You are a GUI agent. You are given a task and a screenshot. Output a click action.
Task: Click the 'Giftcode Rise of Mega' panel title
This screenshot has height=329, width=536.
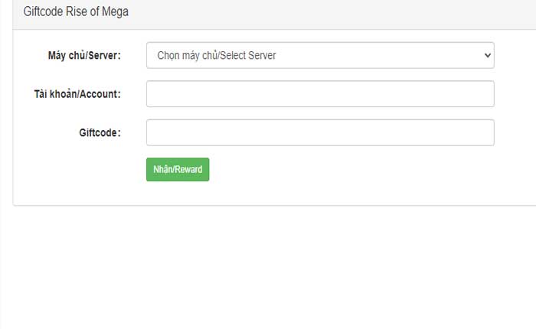tap(76, 12)
